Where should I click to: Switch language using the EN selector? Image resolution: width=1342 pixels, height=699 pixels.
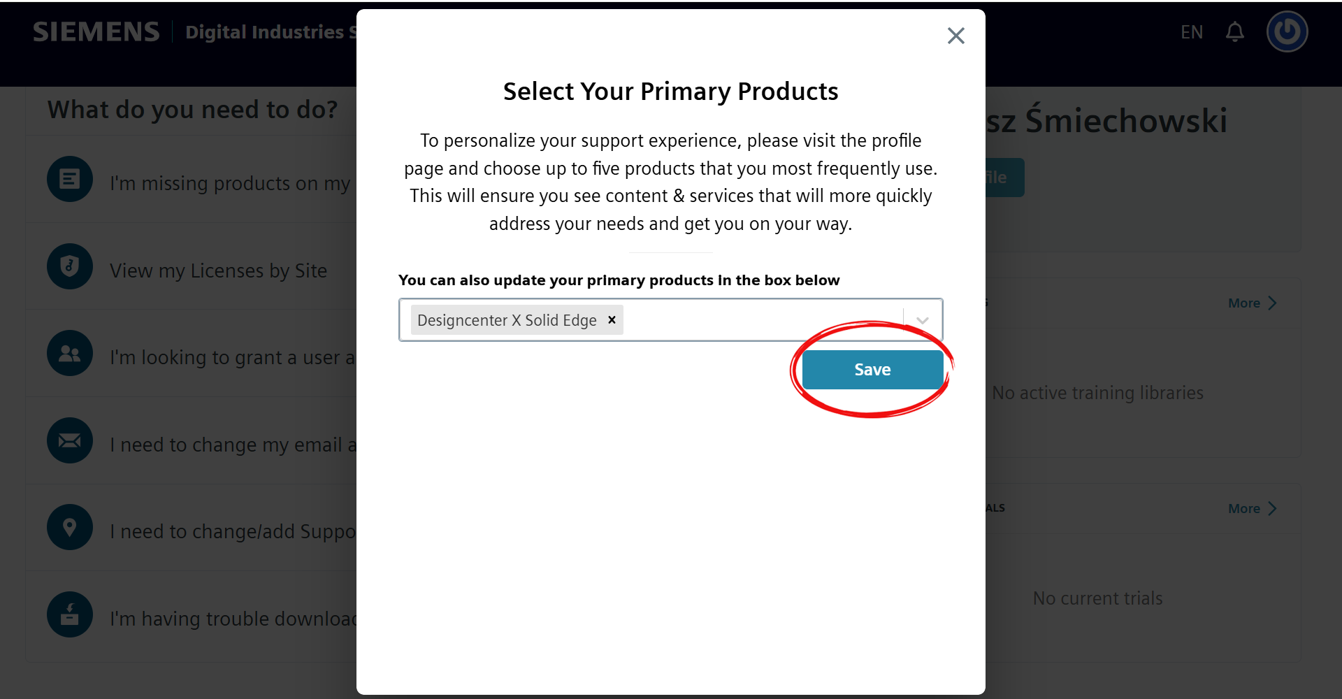(x=1192, y=32)
